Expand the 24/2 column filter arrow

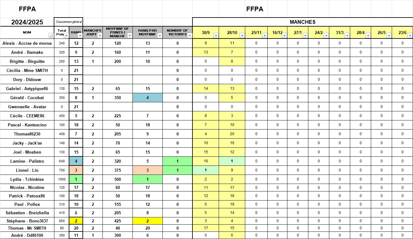coord(326,36)
